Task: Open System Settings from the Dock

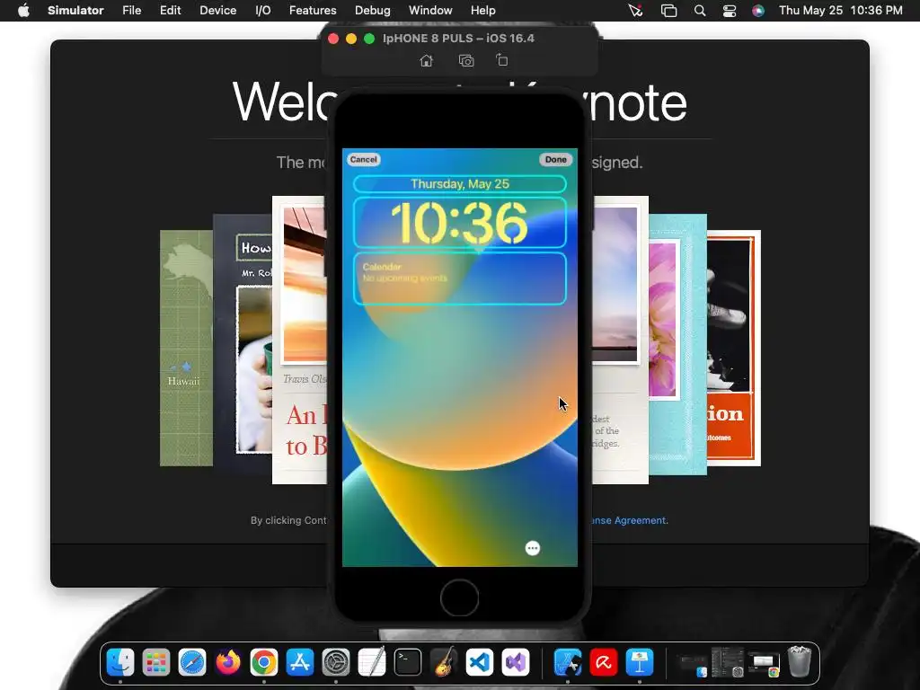Action: 336,662
